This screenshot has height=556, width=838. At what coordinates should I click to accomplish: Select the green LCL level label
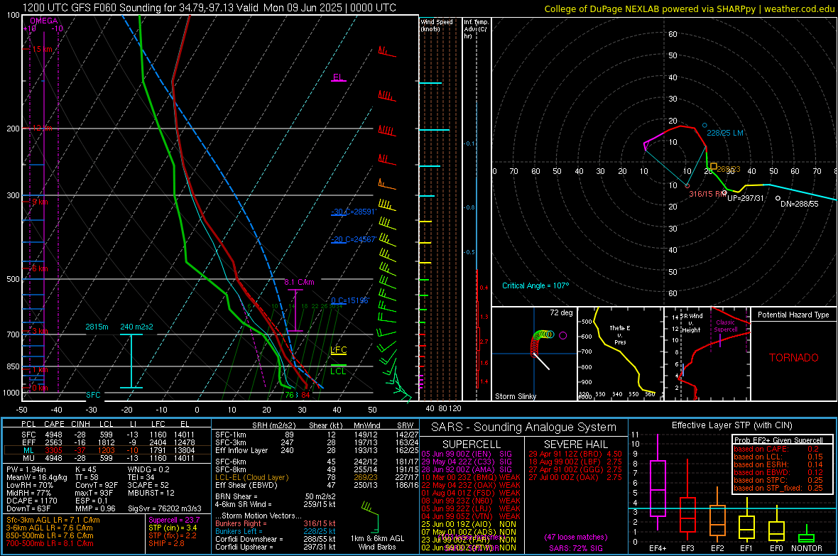[x=338, y=371]
